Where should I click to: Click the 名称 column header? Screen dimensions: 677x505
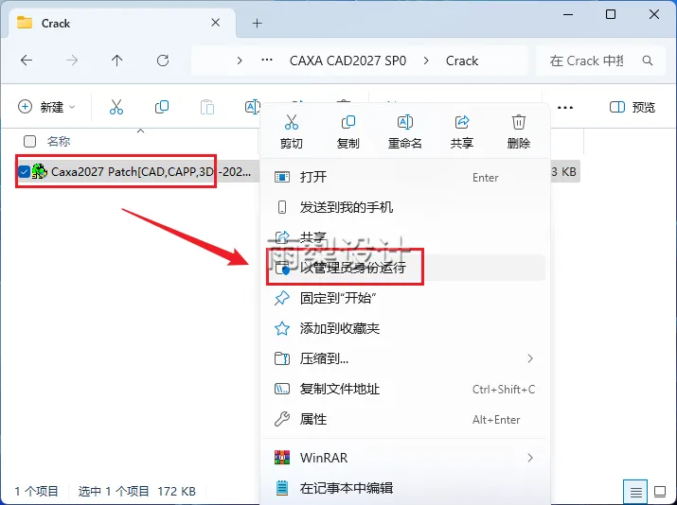59,141
